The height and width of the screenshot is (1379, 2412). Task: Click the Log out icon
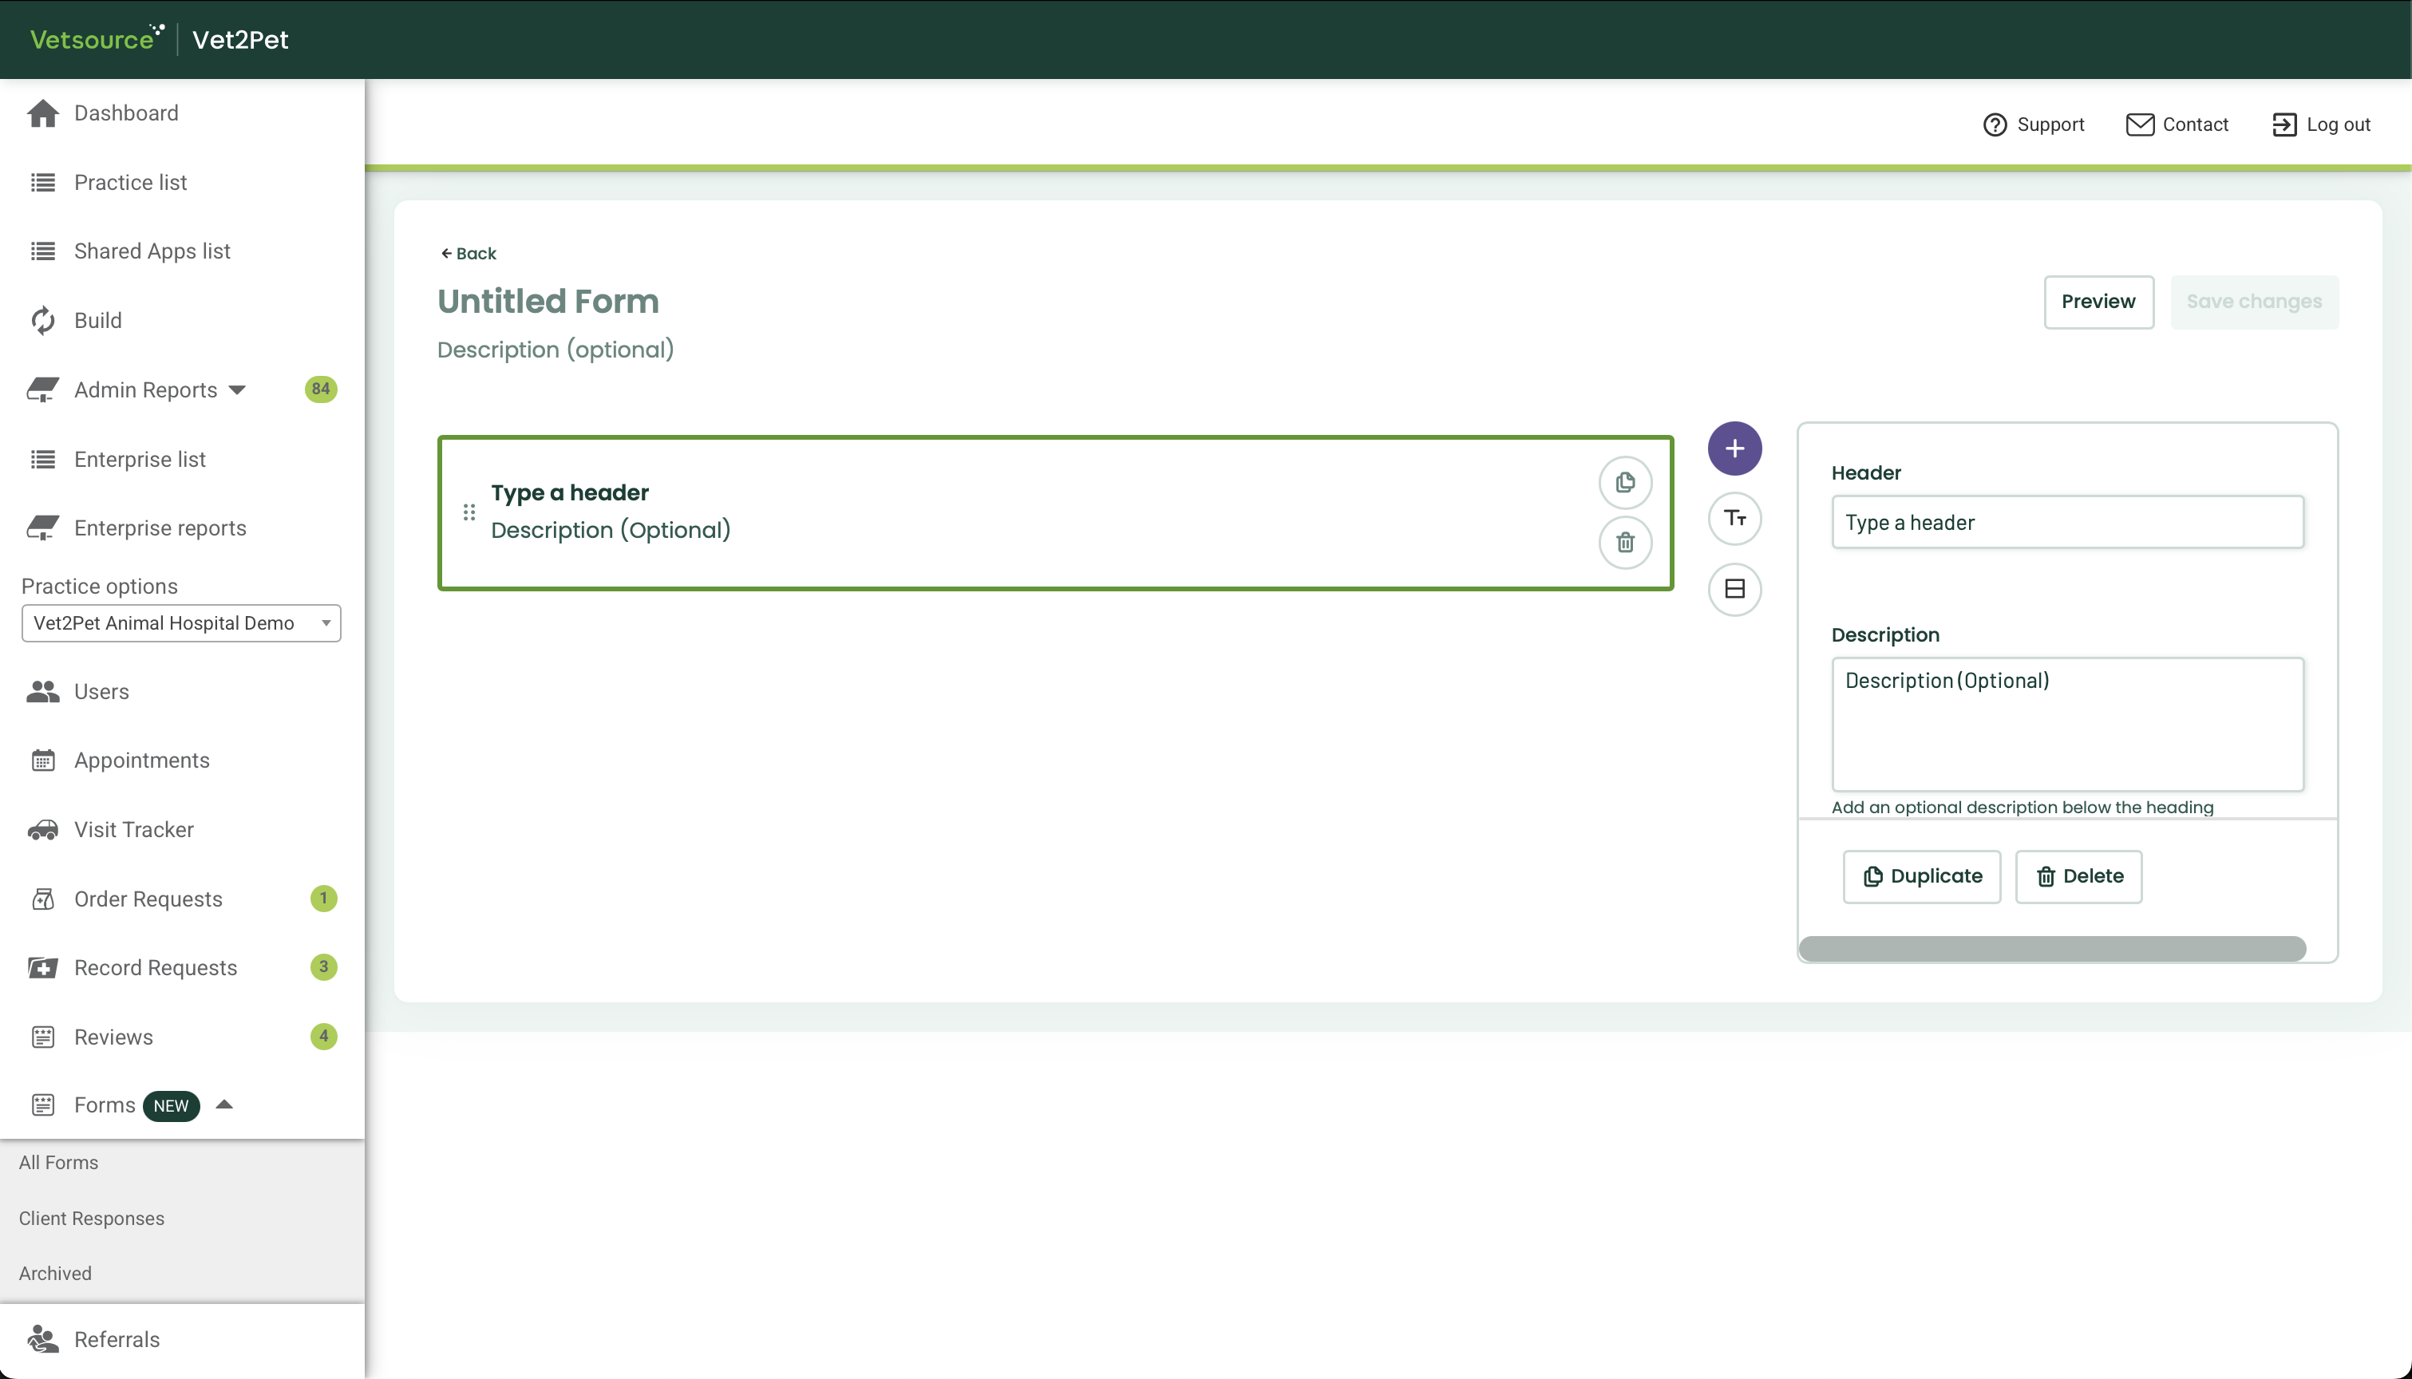[x=2283, y=125]
